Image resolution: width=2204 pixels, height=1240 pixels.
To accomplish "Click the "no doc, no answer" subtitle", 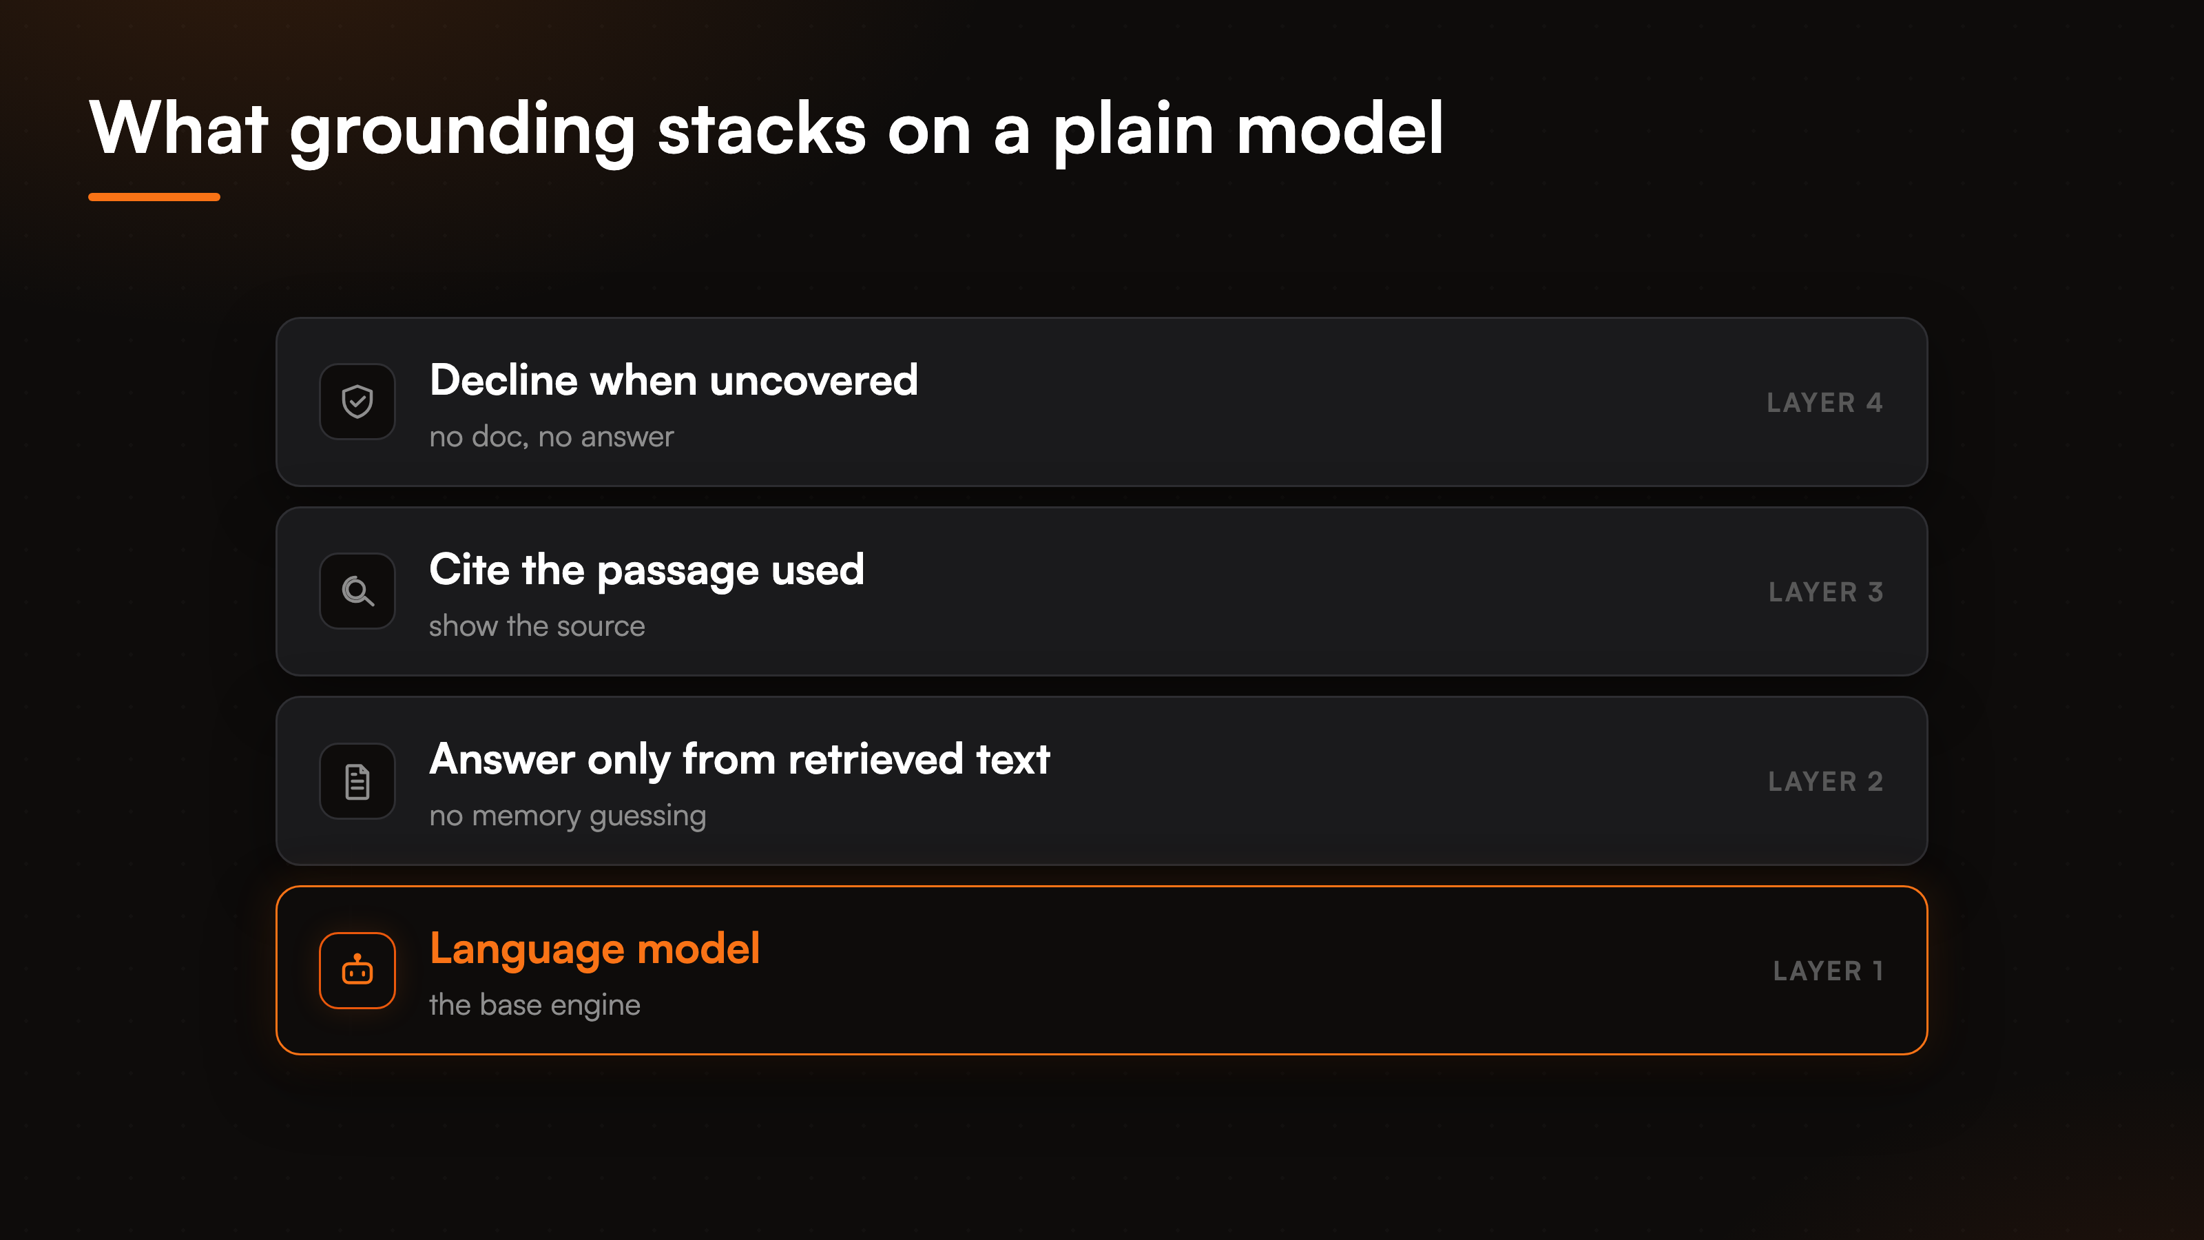I will [x=552, y=437].
